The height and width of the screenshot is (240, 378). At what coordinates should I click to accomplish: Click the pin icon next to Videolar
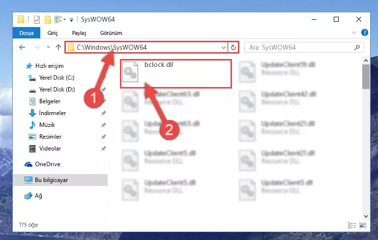(x=103, y=149)
